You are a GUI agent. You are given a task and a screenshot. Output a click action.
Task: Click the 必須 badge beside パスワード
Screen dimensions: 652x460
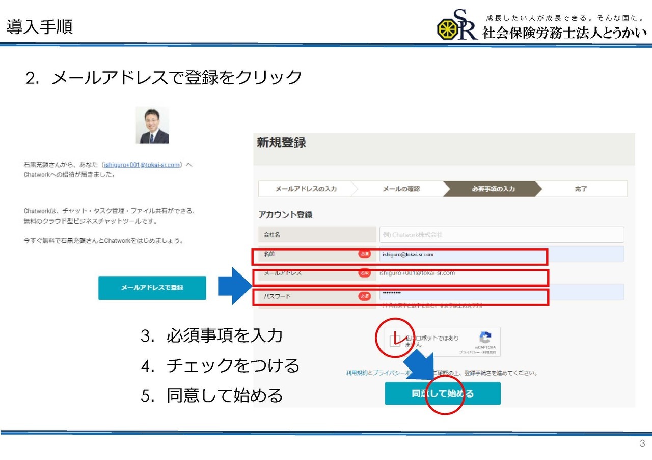(x=364, y=296)
